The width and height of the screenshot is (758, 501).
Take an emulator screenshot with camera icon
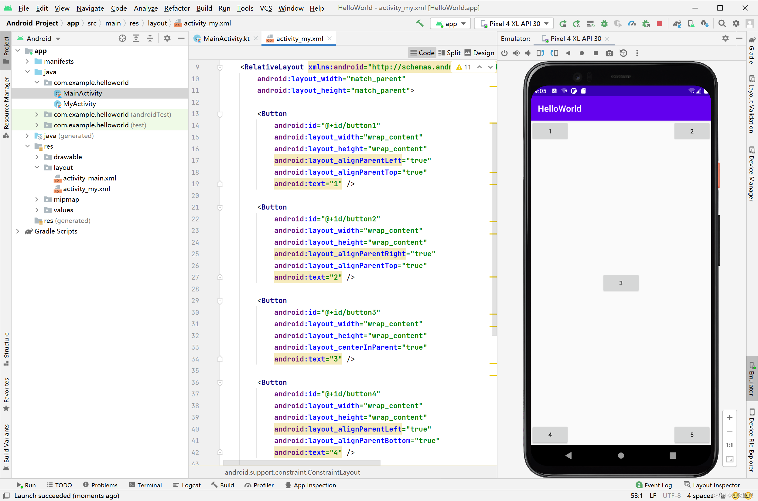[609, 53]
